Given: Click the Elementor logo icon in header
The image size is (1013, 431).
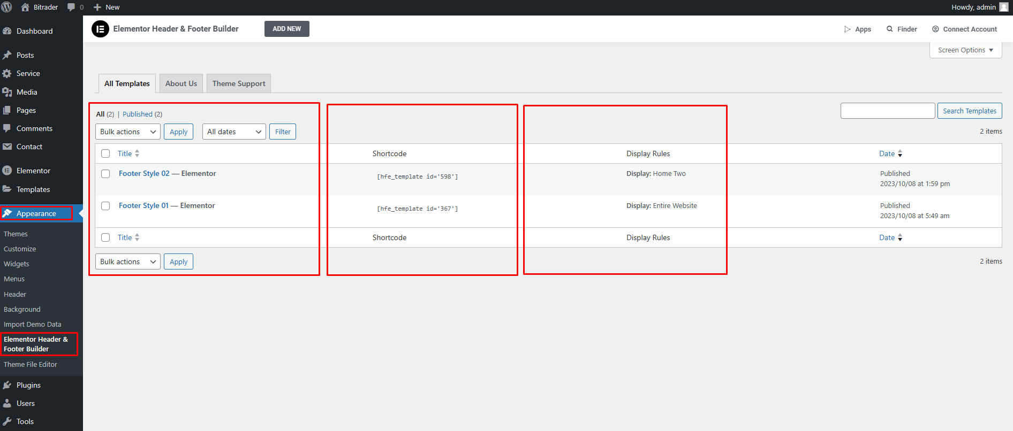Looking at the screenshot, I should click(100, 29).
